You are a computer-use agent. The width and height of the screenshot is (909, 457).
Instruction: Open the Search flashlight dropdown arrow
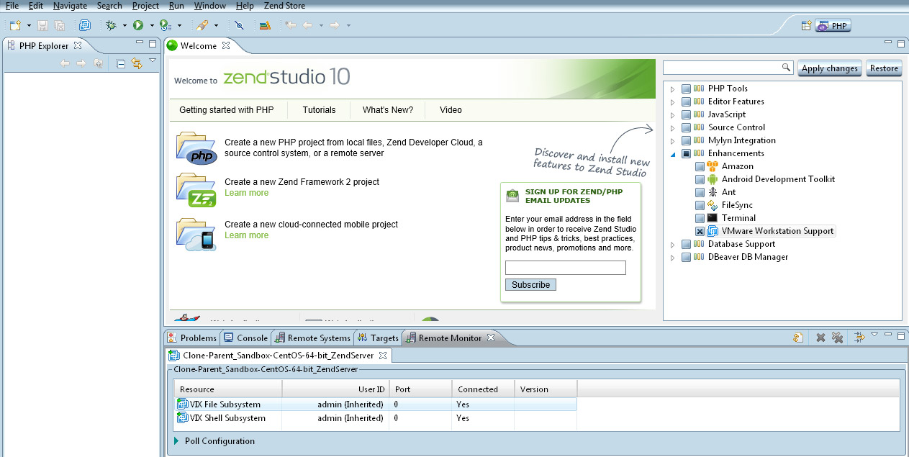[216, 25]
